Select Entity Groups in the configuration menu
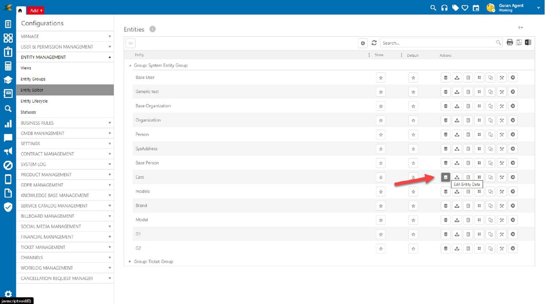The height and width of the screenshot is (304, 545). tap(33, 79)
